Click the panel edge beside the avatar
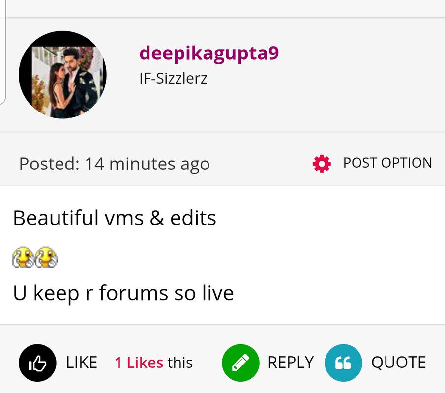Image resolution: width=445 pixels, height=393 pixels. (x=3, y=52)
